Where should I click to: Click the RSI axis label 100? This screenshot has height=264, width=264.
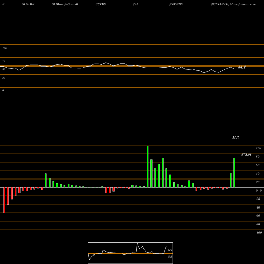[x=5, y=48]
